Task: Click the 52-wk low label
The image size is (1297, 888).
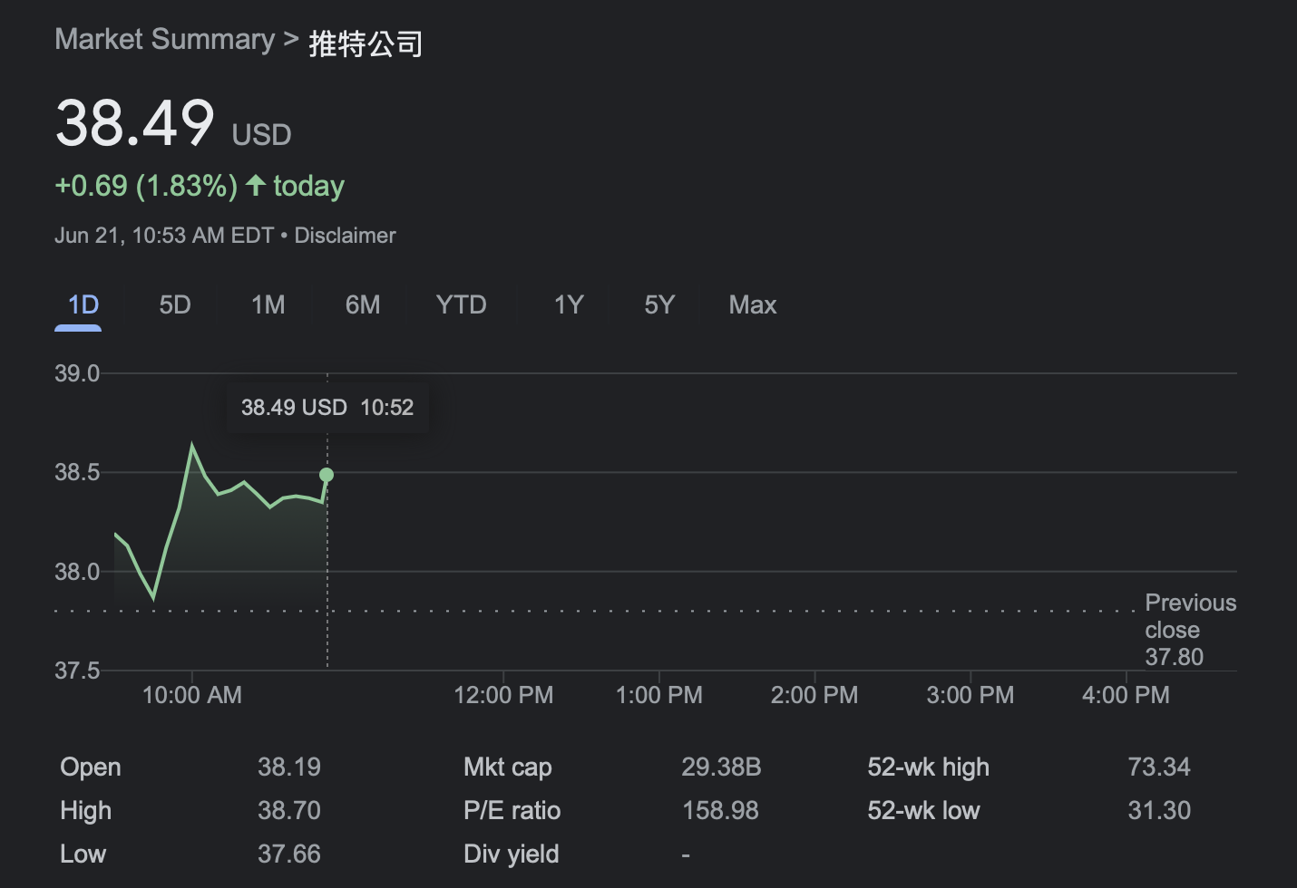Action: pos(923,810)
